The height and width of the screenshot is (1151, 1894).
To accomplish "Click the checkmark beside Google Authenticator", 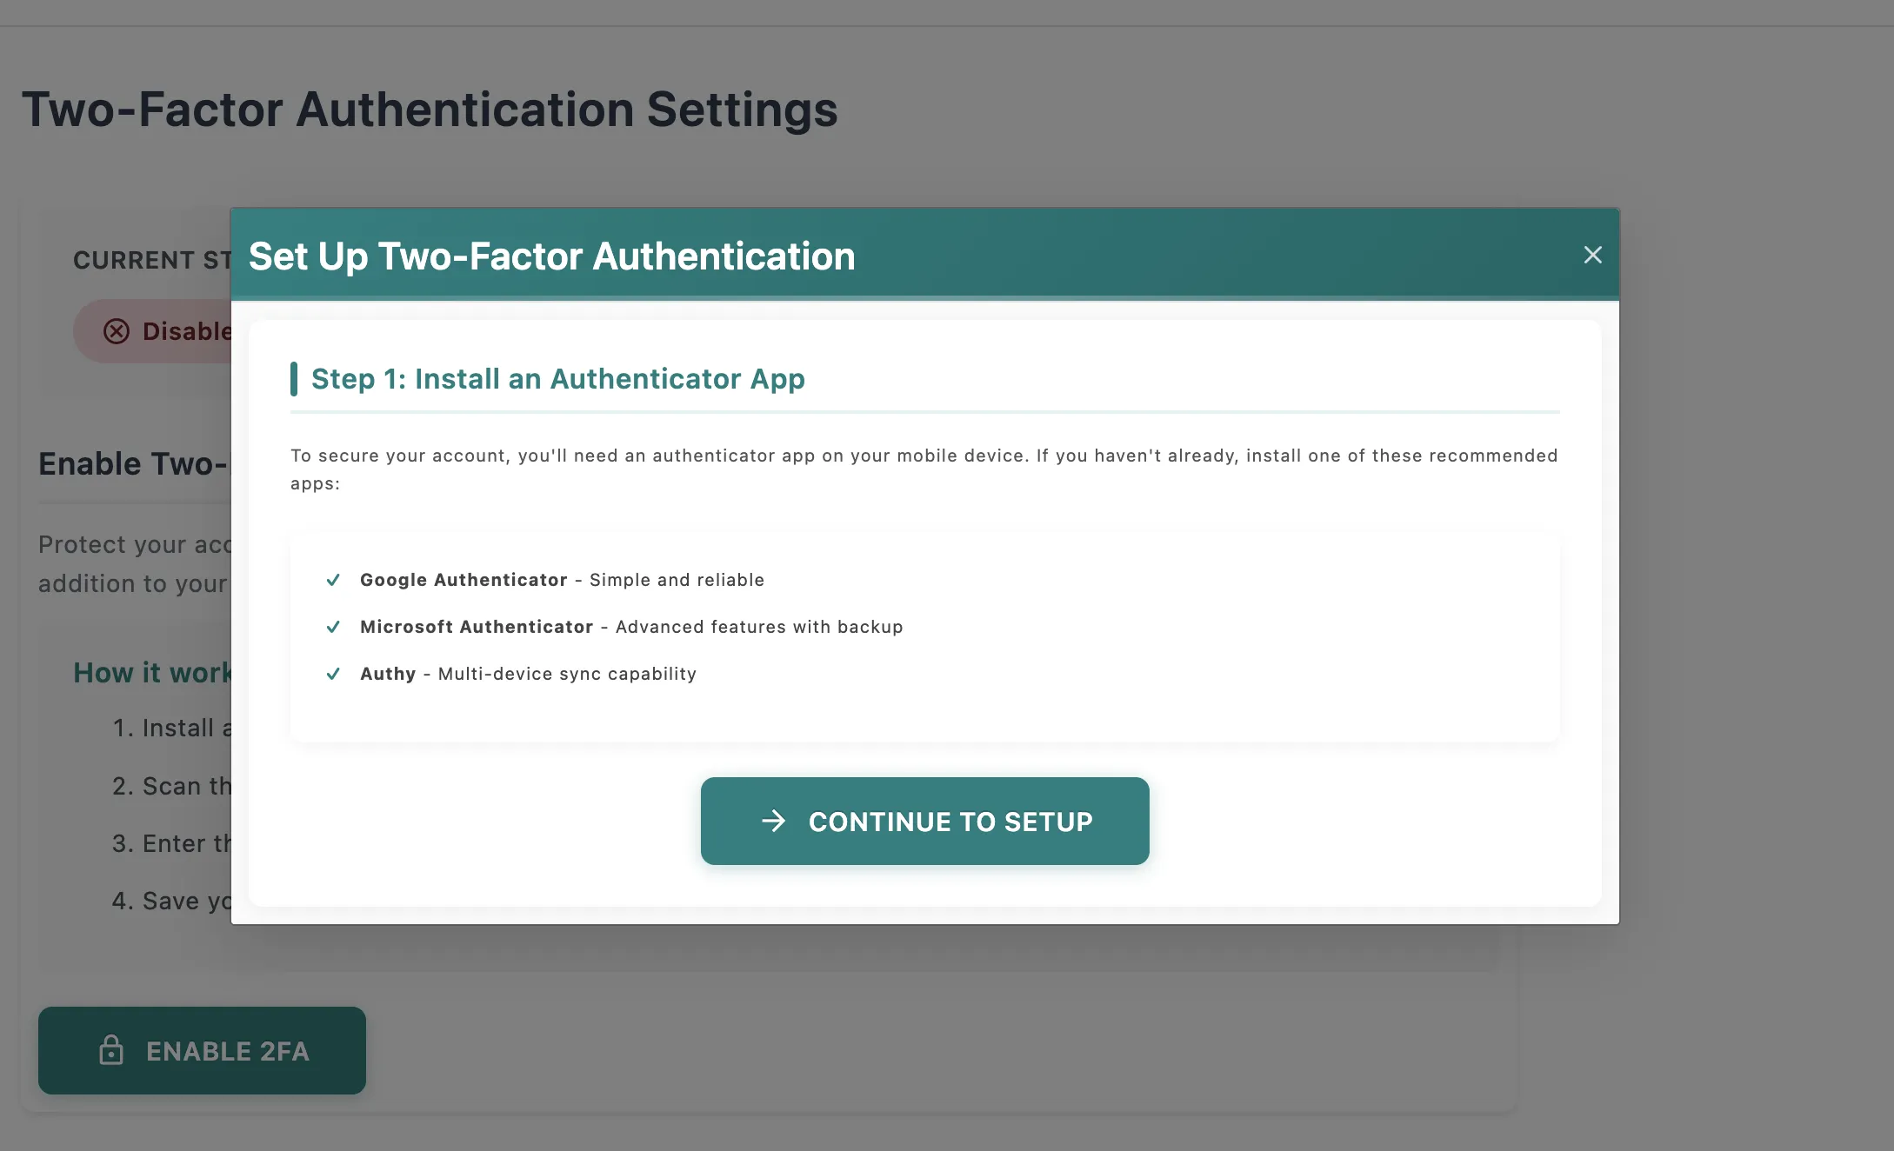I will coord(333,580).
